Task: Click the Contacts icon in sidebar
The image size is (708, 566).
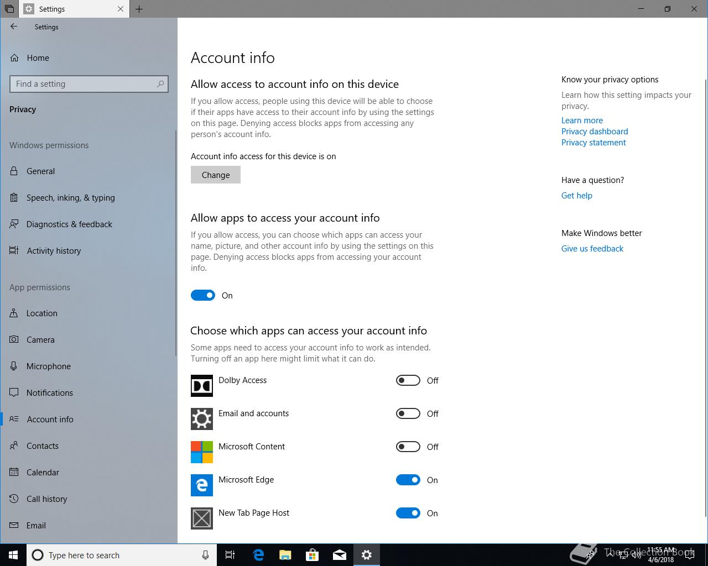Action: tap(14, 446)
